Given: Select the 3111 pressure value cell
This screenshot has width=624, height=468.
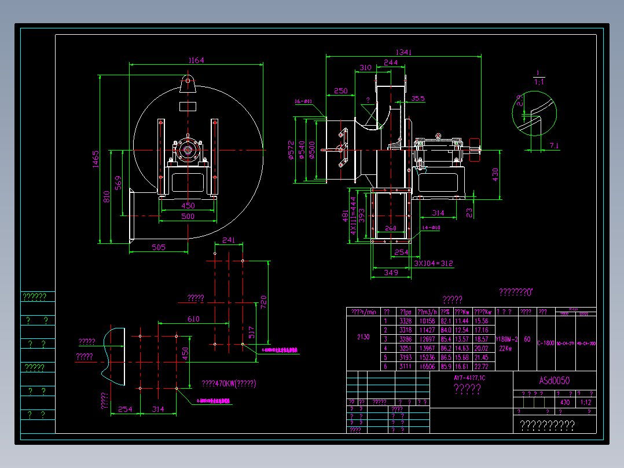Looking at the screenshot, I should (x=406, y=367).
